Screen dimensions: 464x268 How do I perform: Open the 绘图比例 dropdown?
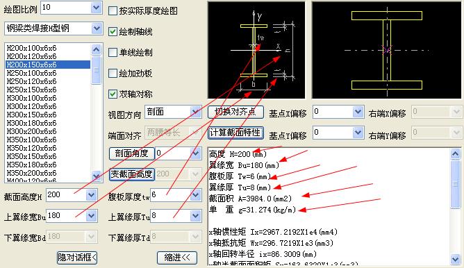point(96,8)
